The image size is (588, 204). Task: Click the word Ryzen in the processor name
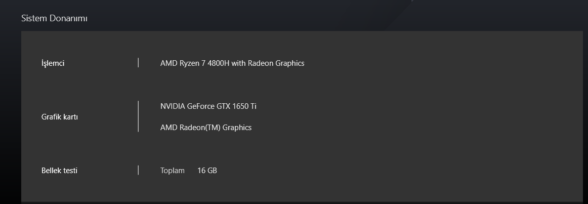(x=190, y=63)
